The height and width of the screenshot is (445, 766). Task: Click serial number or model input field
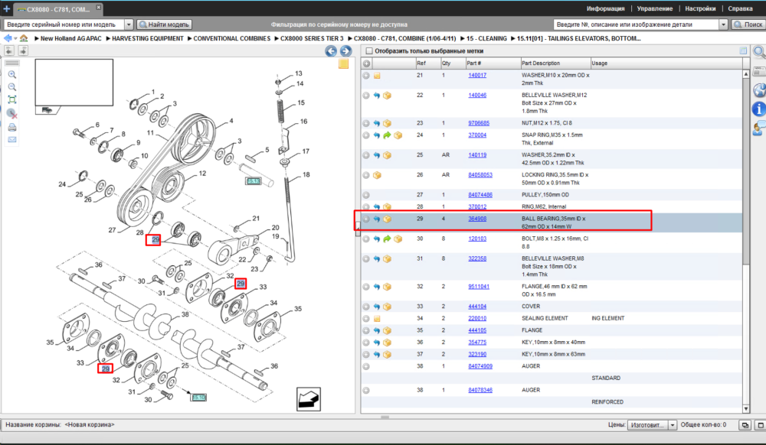[x=64, y=24]
